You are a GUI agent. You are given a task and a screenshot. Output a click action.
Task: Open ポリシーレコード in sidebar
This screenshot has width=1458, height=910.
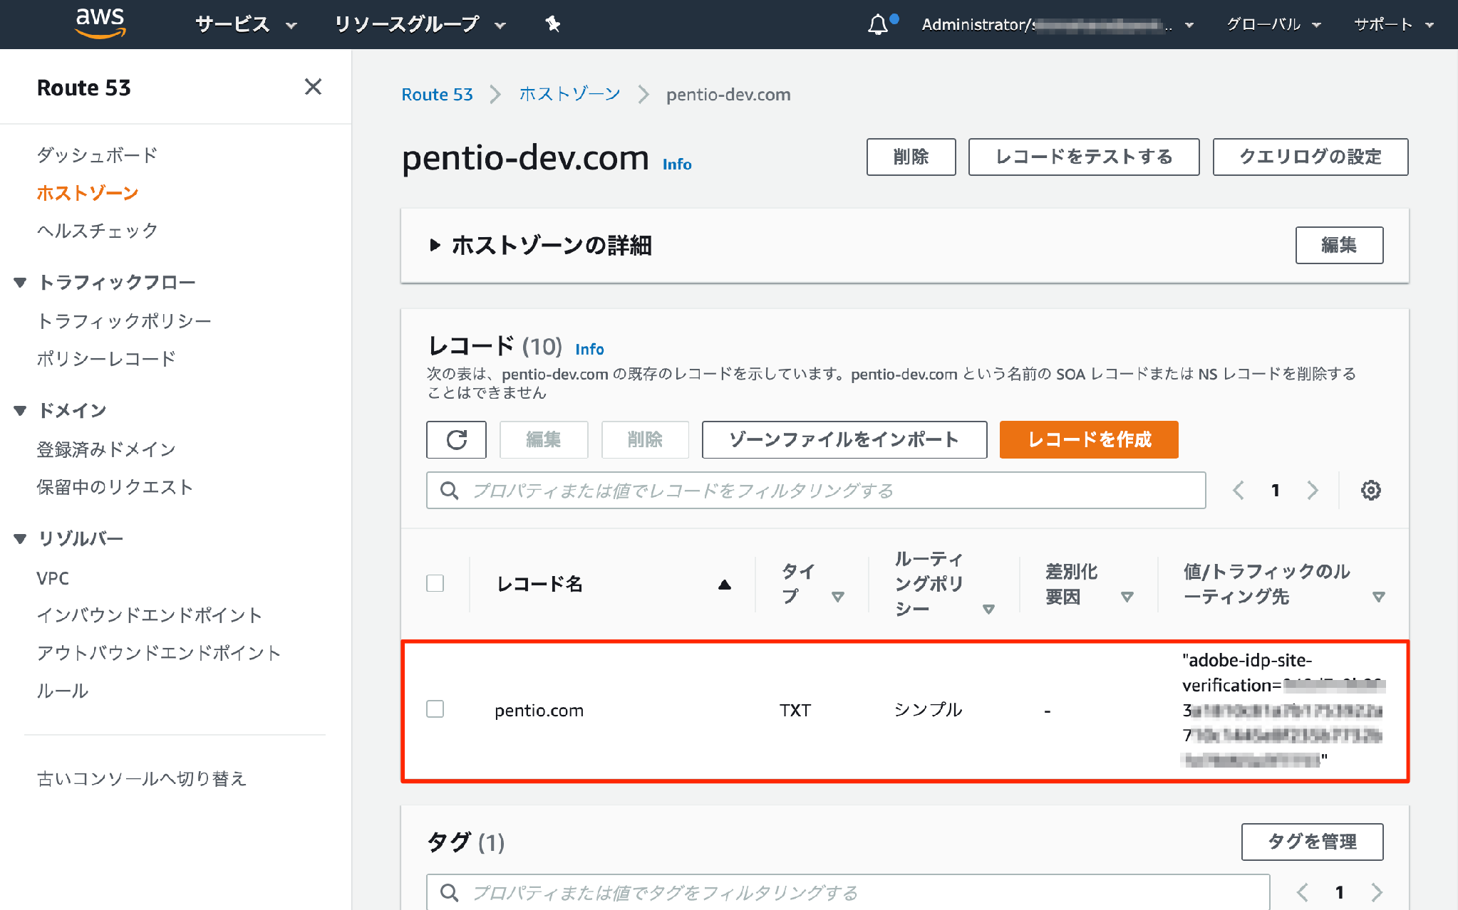click(106, 359)
